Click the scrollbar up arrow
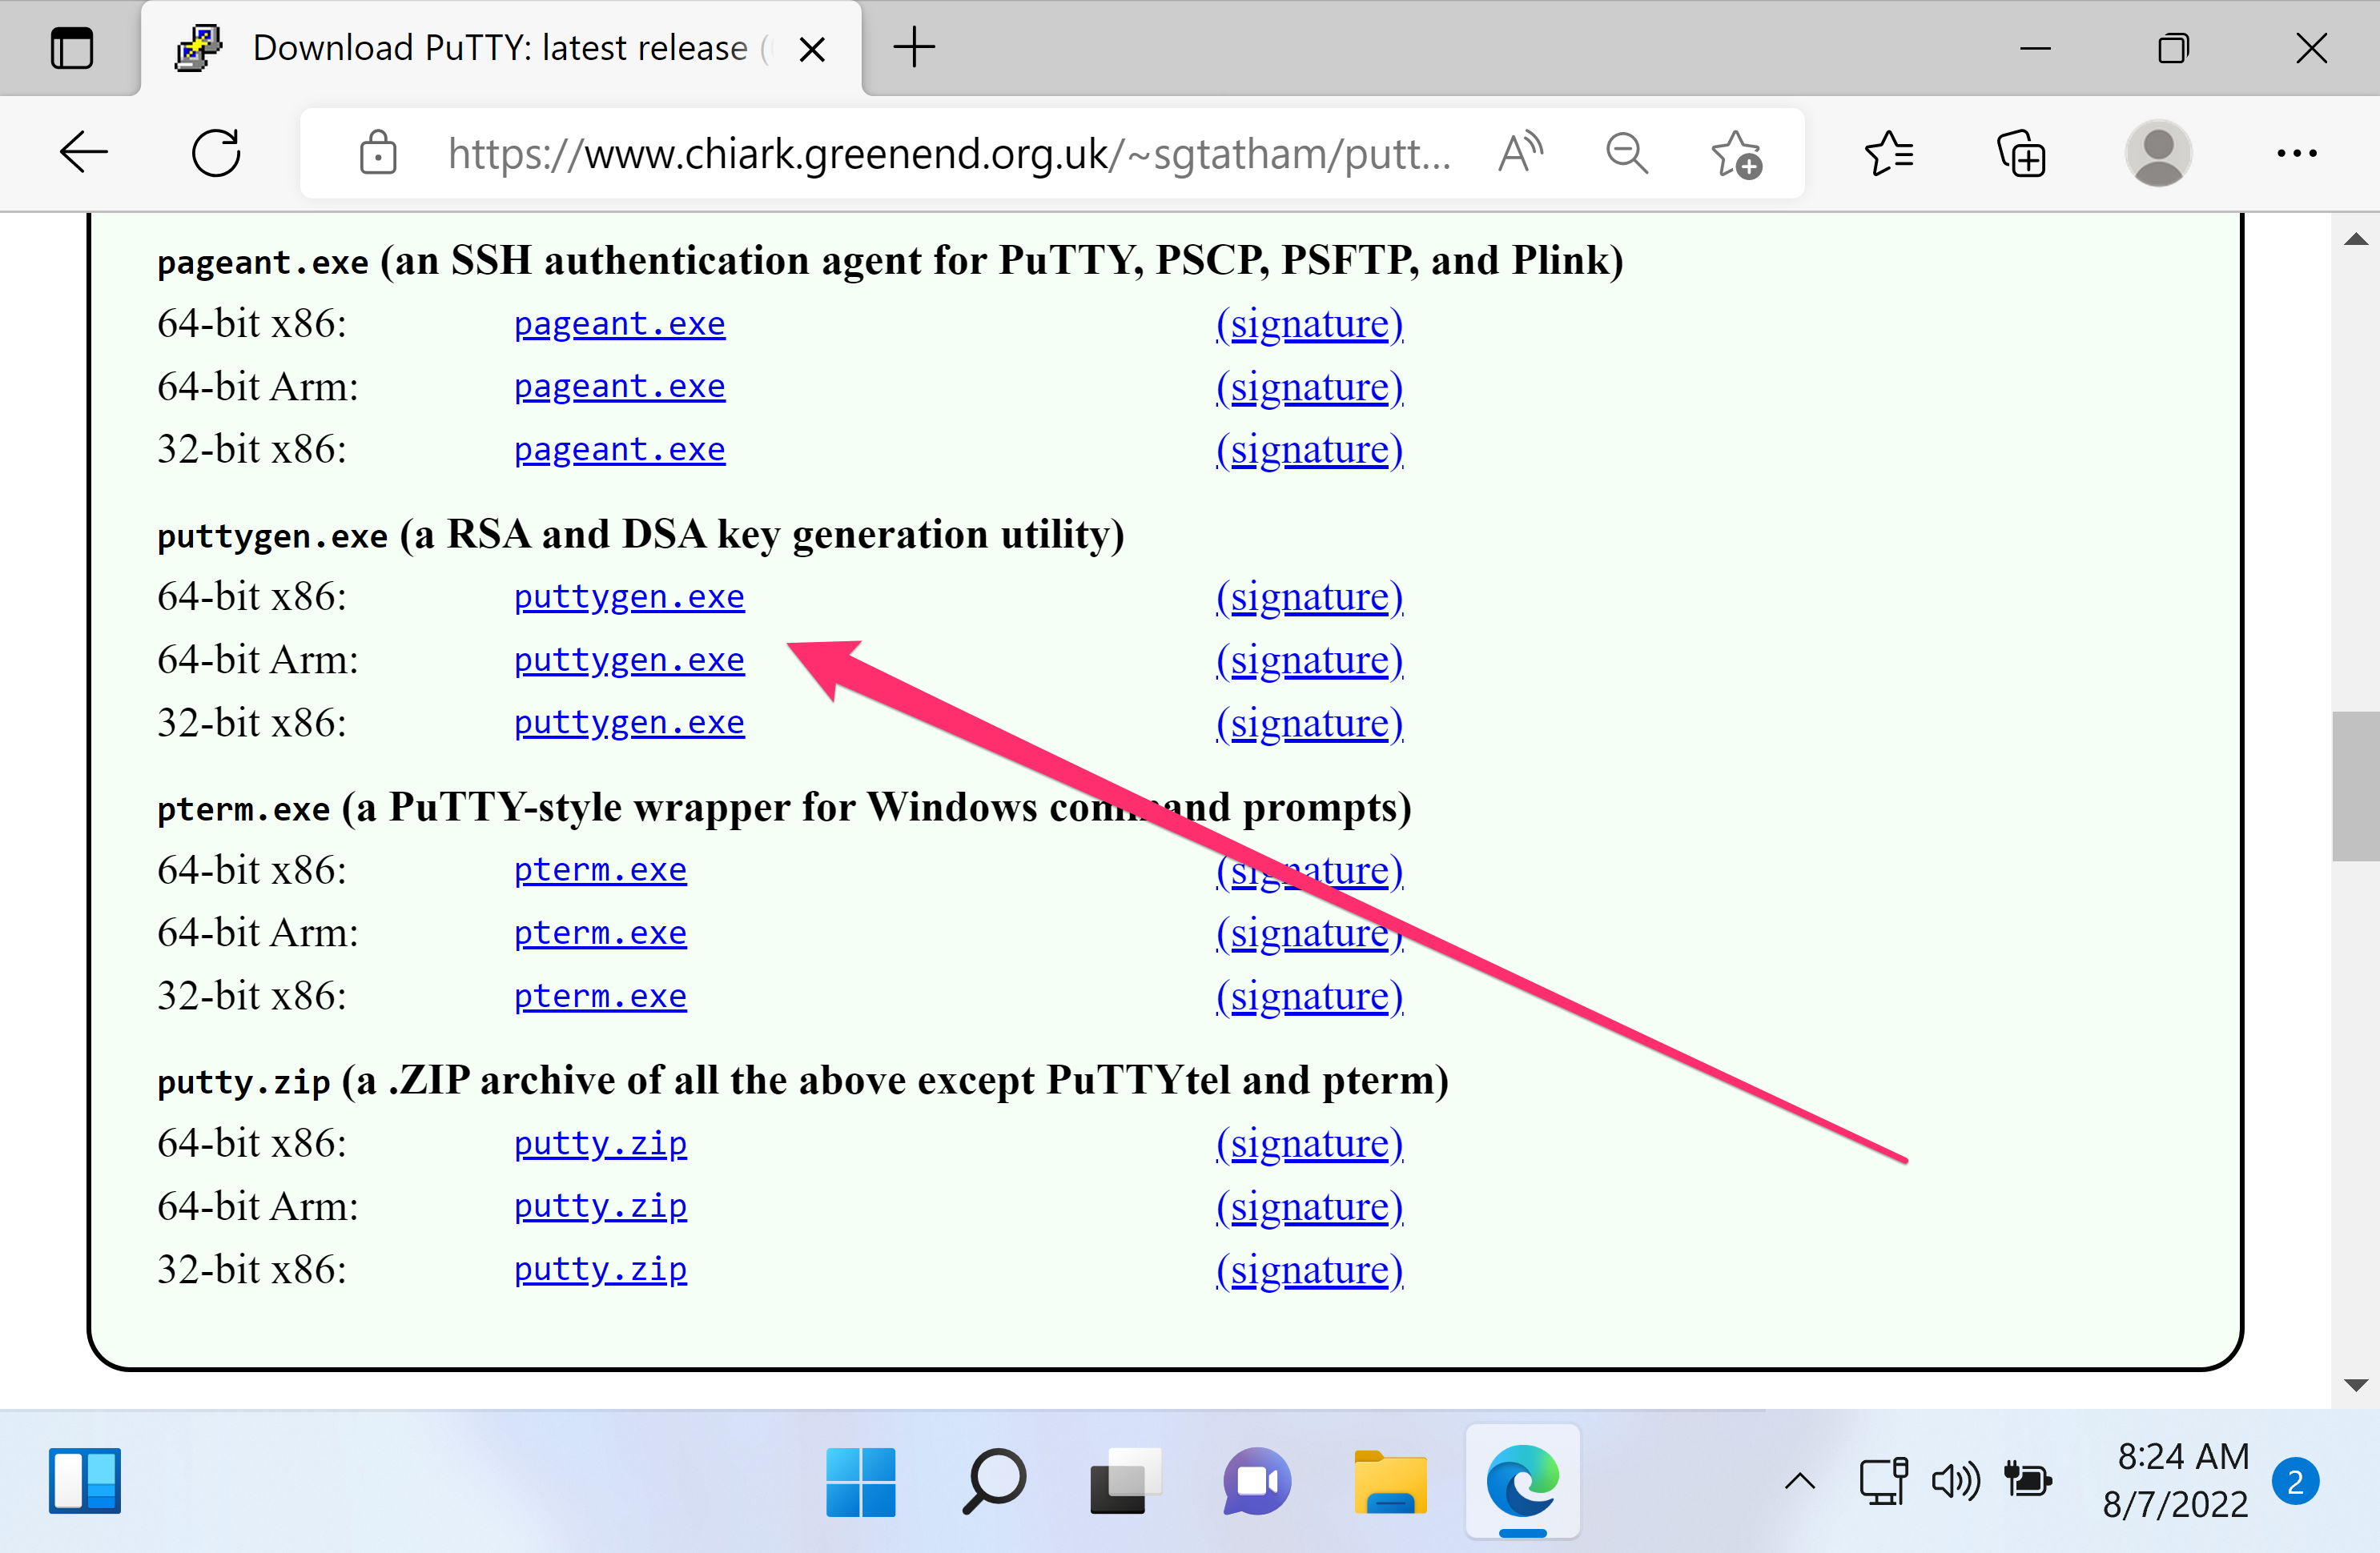The width and height of the screenshot is (2380, 1553). (x=2355, y=239)
